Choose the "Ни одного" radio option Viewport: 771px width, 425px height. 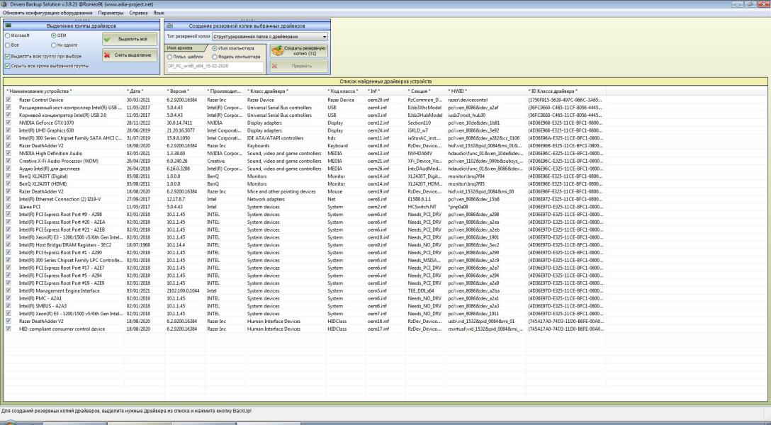(x=53, y=45)
